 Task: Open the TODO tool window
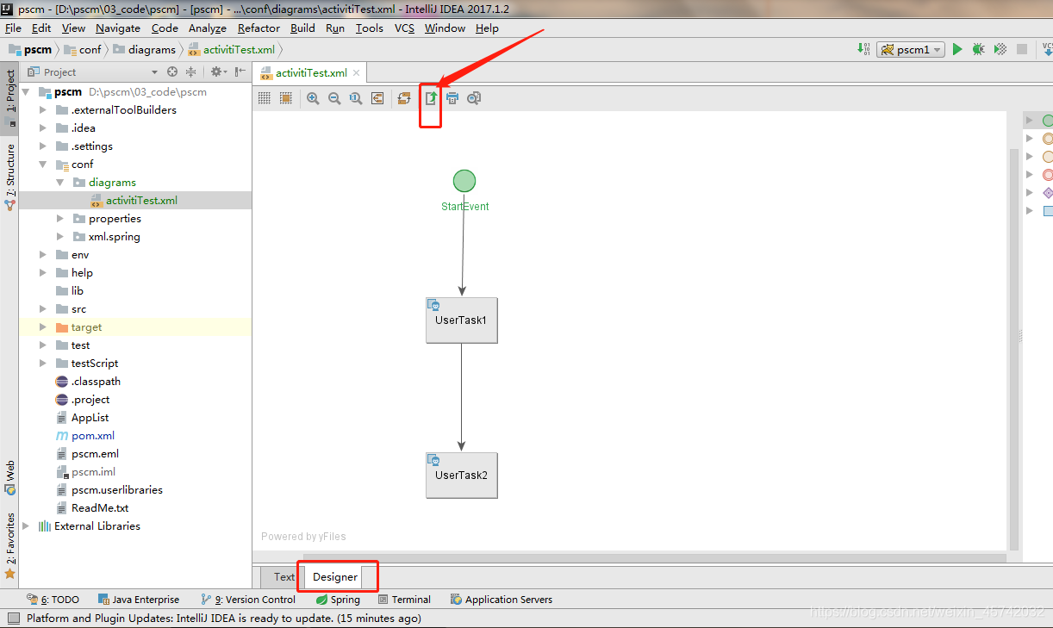(53, 600)
